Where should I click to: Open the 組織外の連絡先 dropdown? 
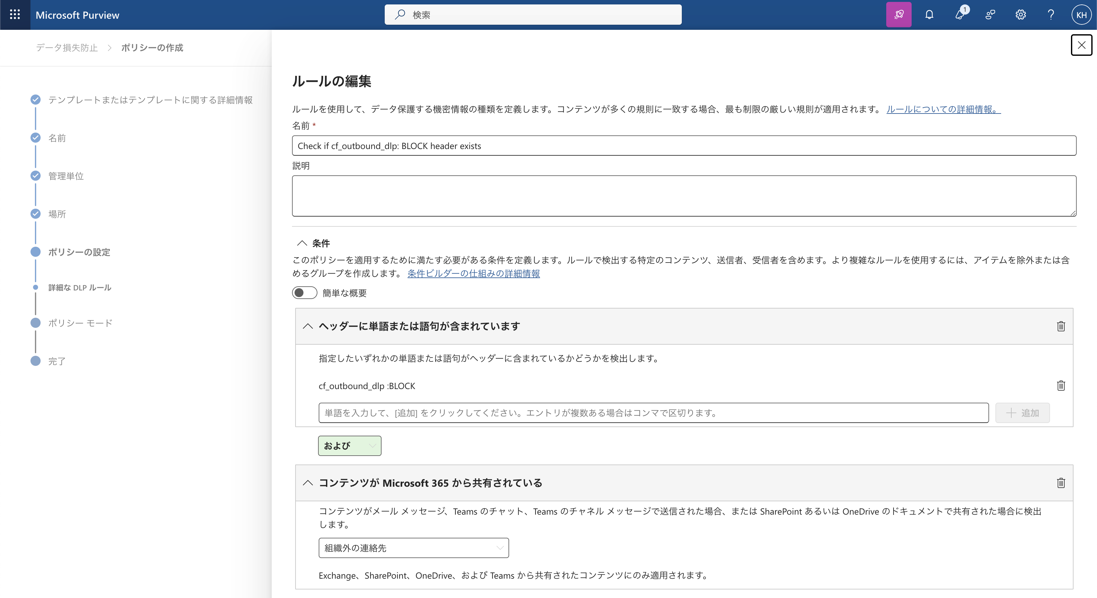coord(413,548)
